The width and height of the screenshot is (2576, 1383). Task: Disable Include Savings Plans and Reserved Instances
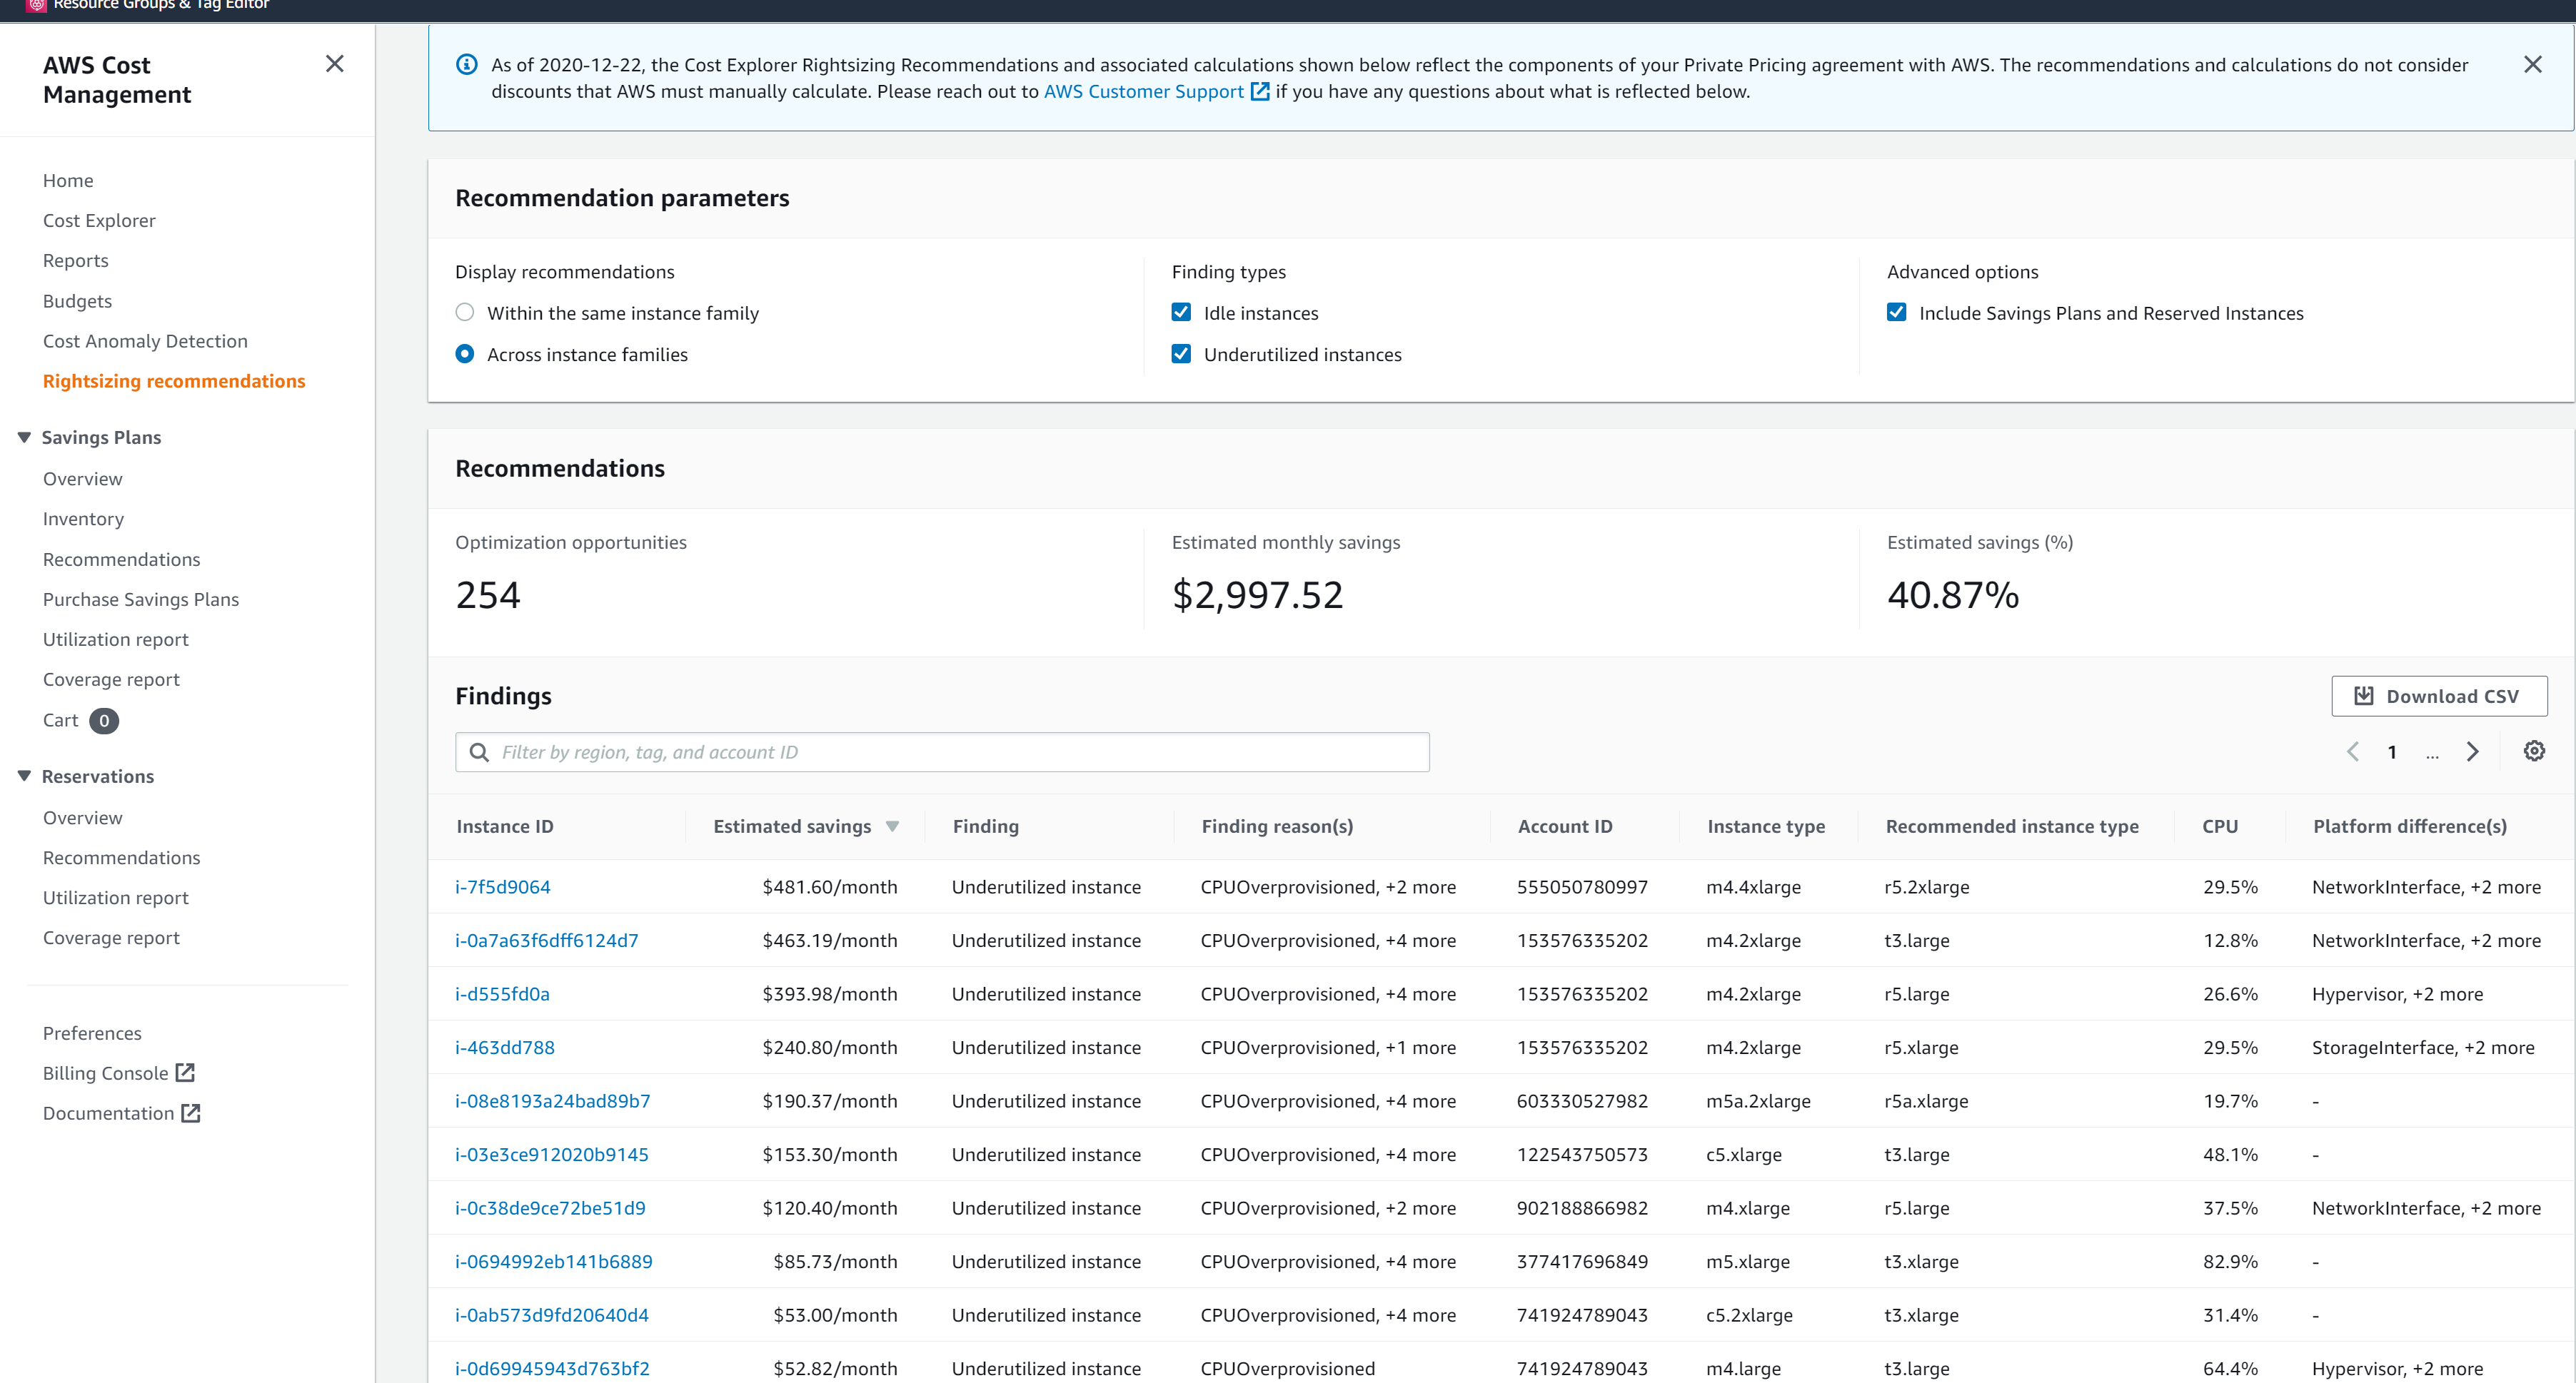click(x=1897, y=312)
